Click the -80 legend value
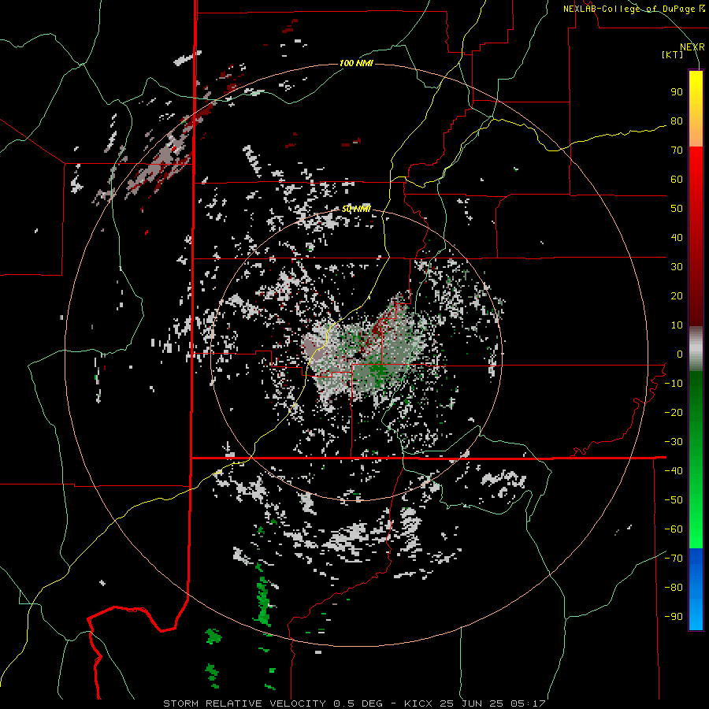The height and width of the screenshot is (709, 709). (x=674, y=588)
